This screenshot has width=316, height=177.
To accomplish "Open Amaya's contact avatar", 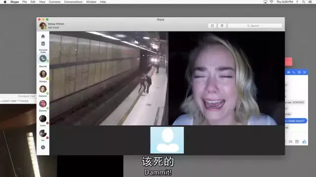I will 43,74.
